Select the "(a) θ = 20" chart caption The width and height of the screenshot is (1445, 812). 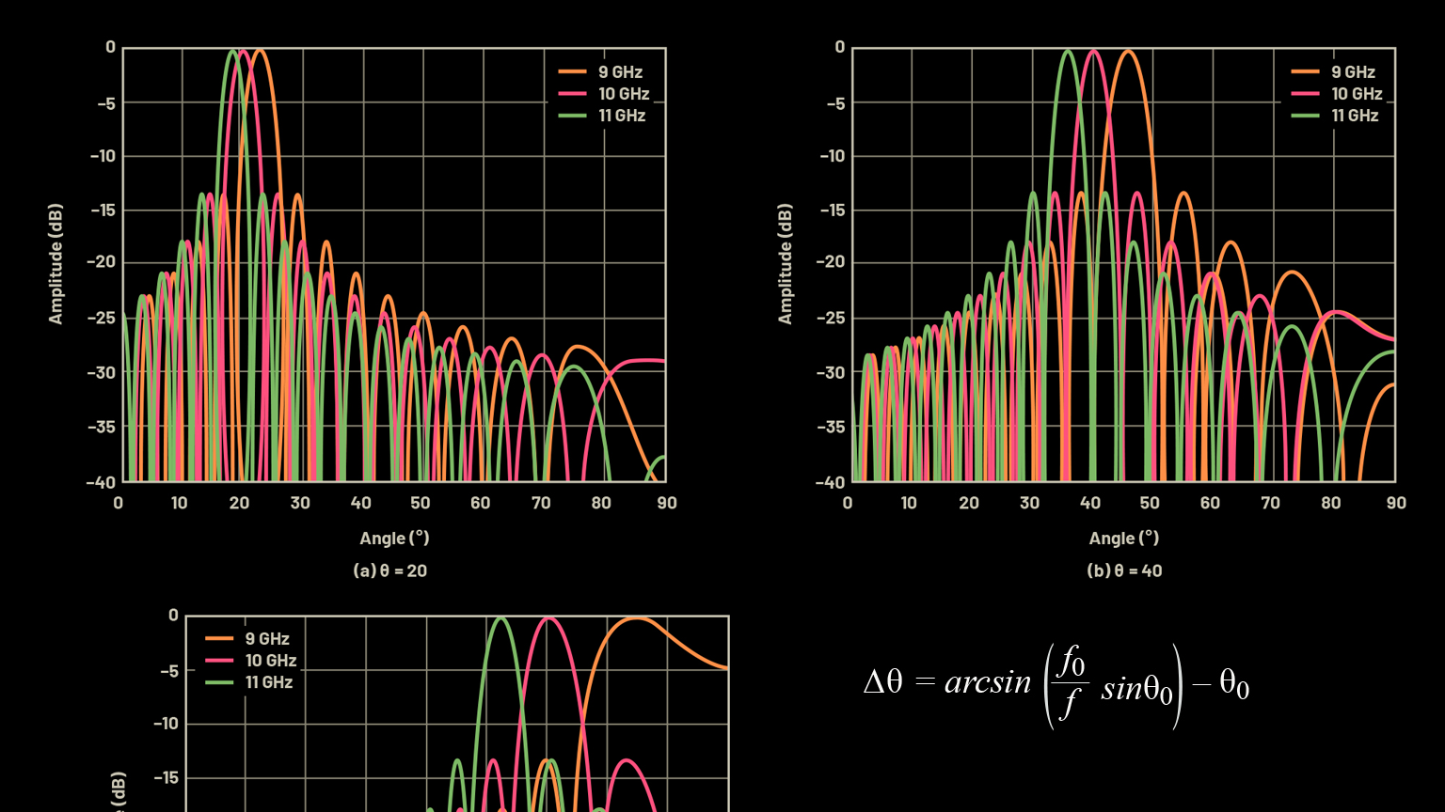(389, 570)
